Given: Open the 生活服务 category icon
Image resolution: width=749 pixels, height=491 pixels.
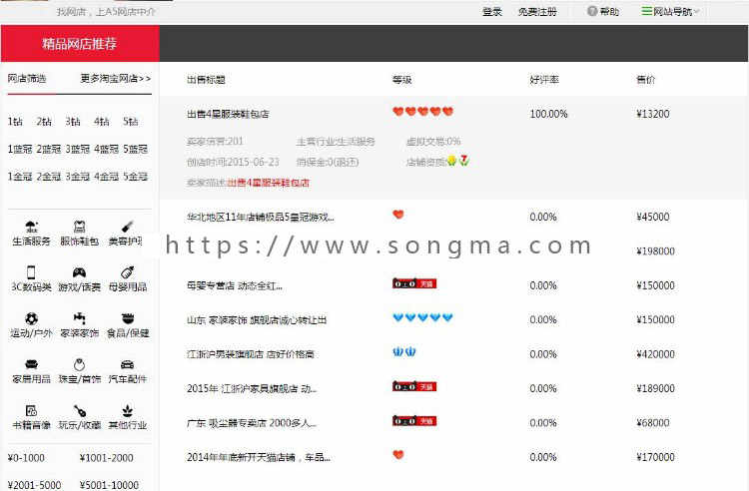Looking at the screenshot, I should click(x=32, y=227).
